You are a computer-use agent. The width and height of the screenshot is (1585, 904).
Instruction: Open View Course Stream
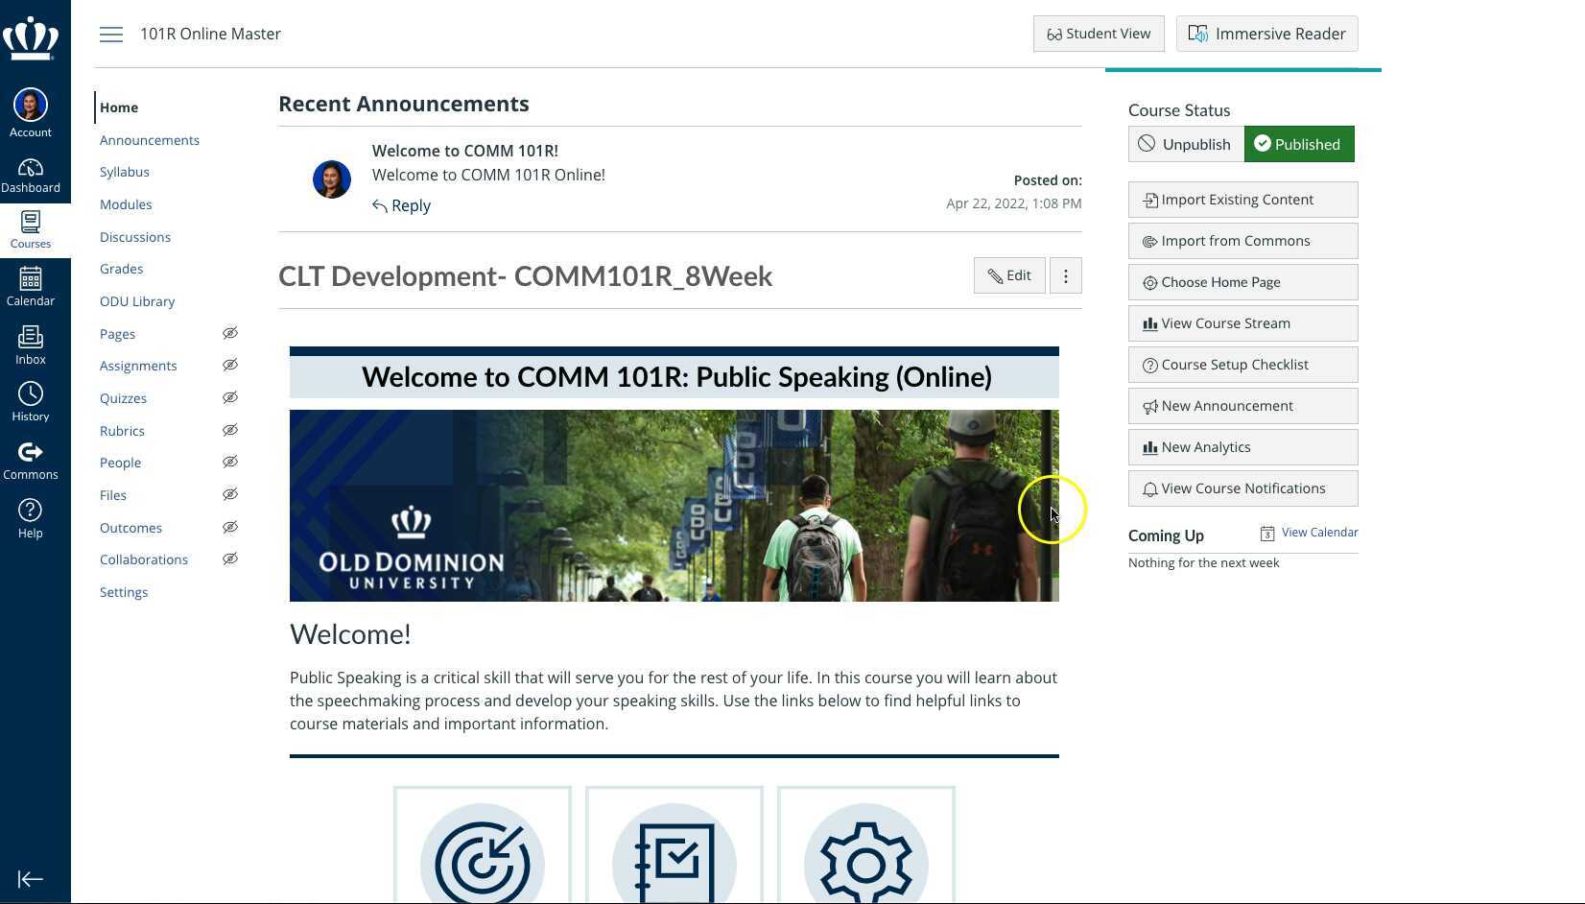[1243, 323]
